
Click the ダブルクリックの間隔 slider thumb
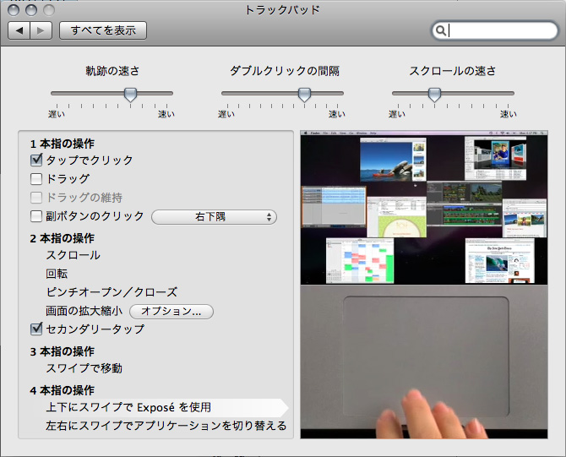pyautogui.click(x=304, y=95)
